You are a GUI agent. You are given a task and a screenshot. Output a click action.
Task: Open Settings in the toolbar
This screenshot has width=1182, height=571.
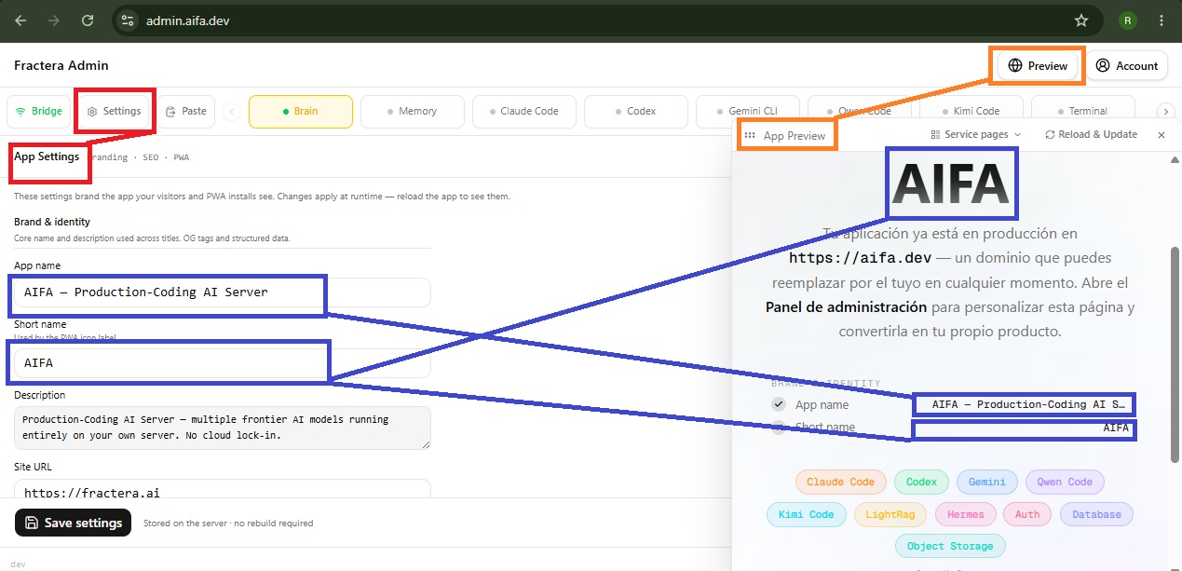(x=114, y=111)
